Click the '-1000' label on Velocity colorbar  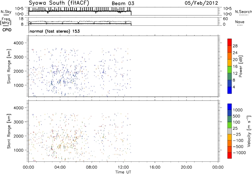pyautogui.click(x=239, y=153)
